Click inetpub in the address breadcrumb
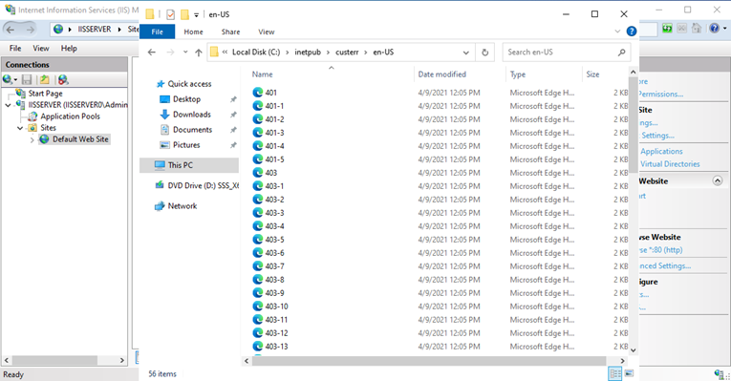This screenshot has width=731, height=381. click(308, 53)
